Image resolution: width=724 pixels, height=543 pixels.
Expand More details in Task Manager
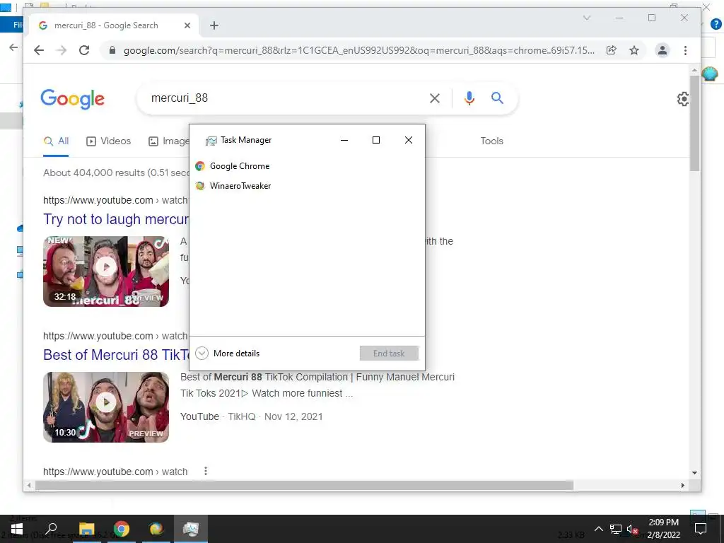click(228, 354)
